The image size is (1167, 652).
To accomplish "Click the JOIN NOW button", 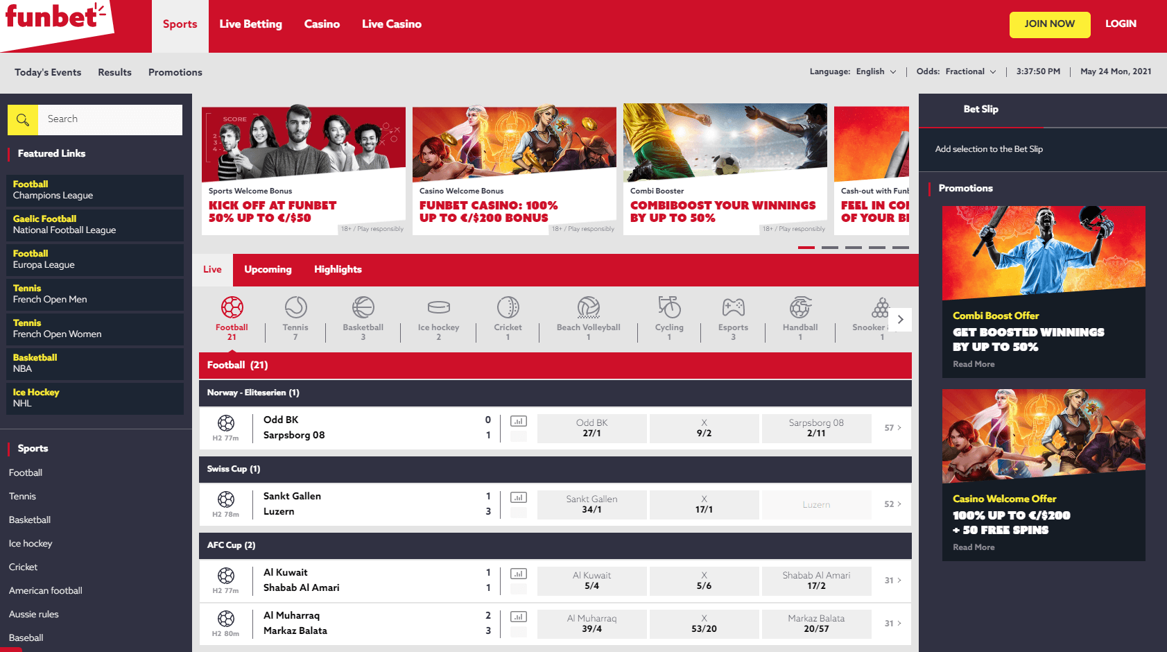I will click(1049, 24).
